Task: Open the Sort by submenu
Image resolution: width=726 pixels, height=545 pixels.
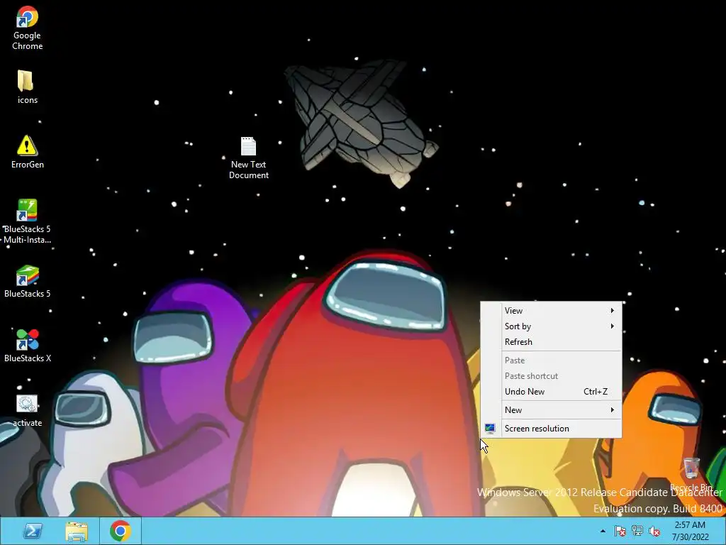Action: pyautogui.click(x=551, y=326)
